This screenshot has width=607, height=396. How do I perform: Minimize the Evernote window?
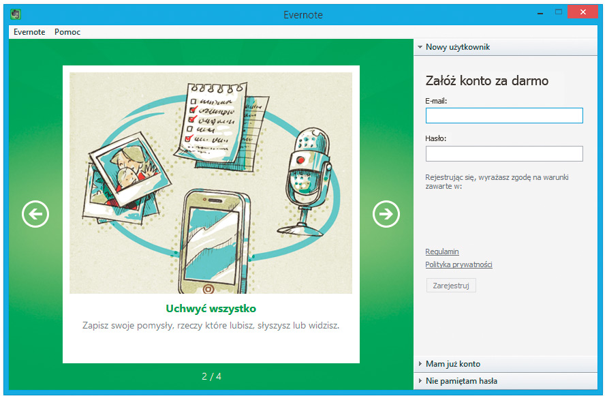point(537,12)
